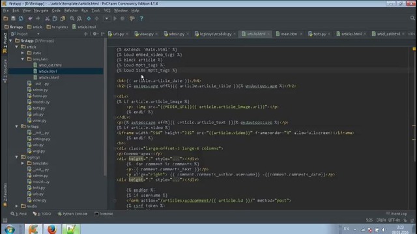Expand the templates folder under loginsys
The width and height of the screenshot is (417, 234).
coord(23,163)
